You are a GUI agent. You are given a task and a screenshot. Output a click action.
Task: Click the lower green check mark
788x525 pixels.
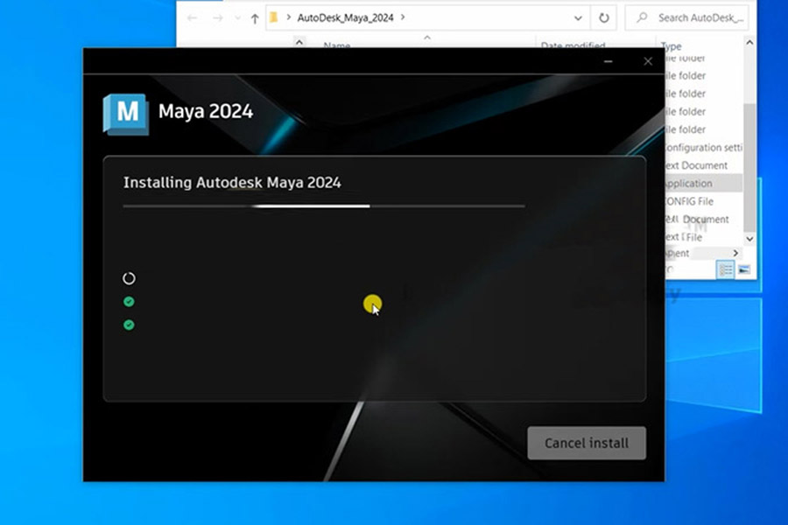pyautogui.click(x=130, y=325)
